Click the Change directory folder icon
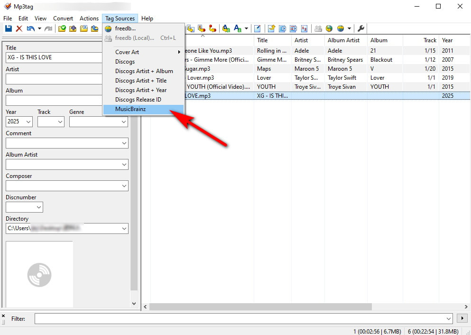Image resolution: width=471 pixels, height=335 pixels. (x=62, y=29)
